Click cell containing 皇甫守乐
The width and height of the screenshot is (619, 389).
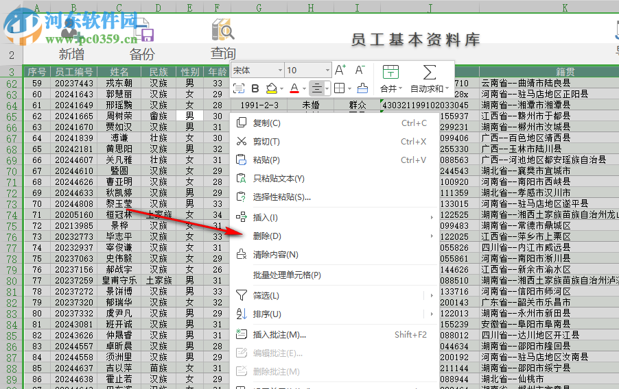pos(119,281)
